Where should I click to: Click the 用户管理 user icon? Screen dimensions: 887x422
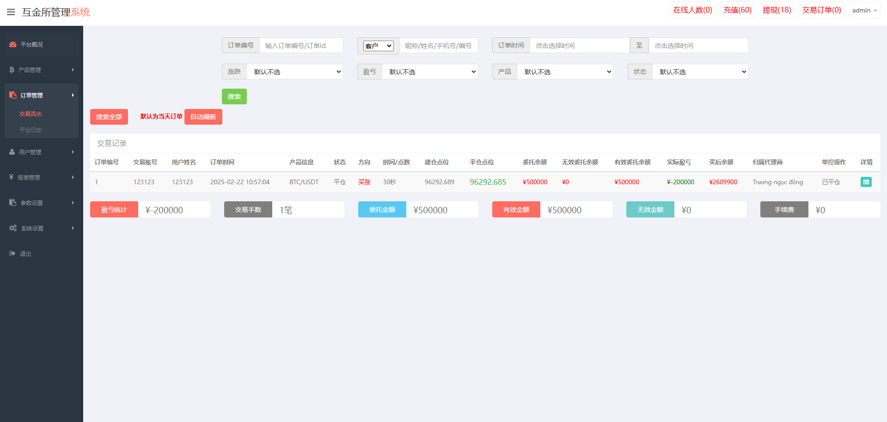[12, 152]
